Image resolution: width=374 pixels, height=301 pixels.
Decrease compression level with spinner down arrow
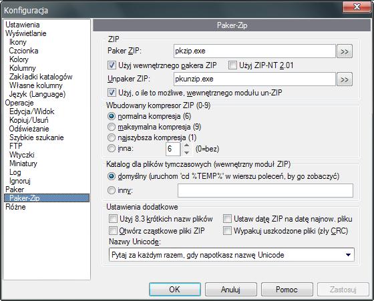(187, 153)
